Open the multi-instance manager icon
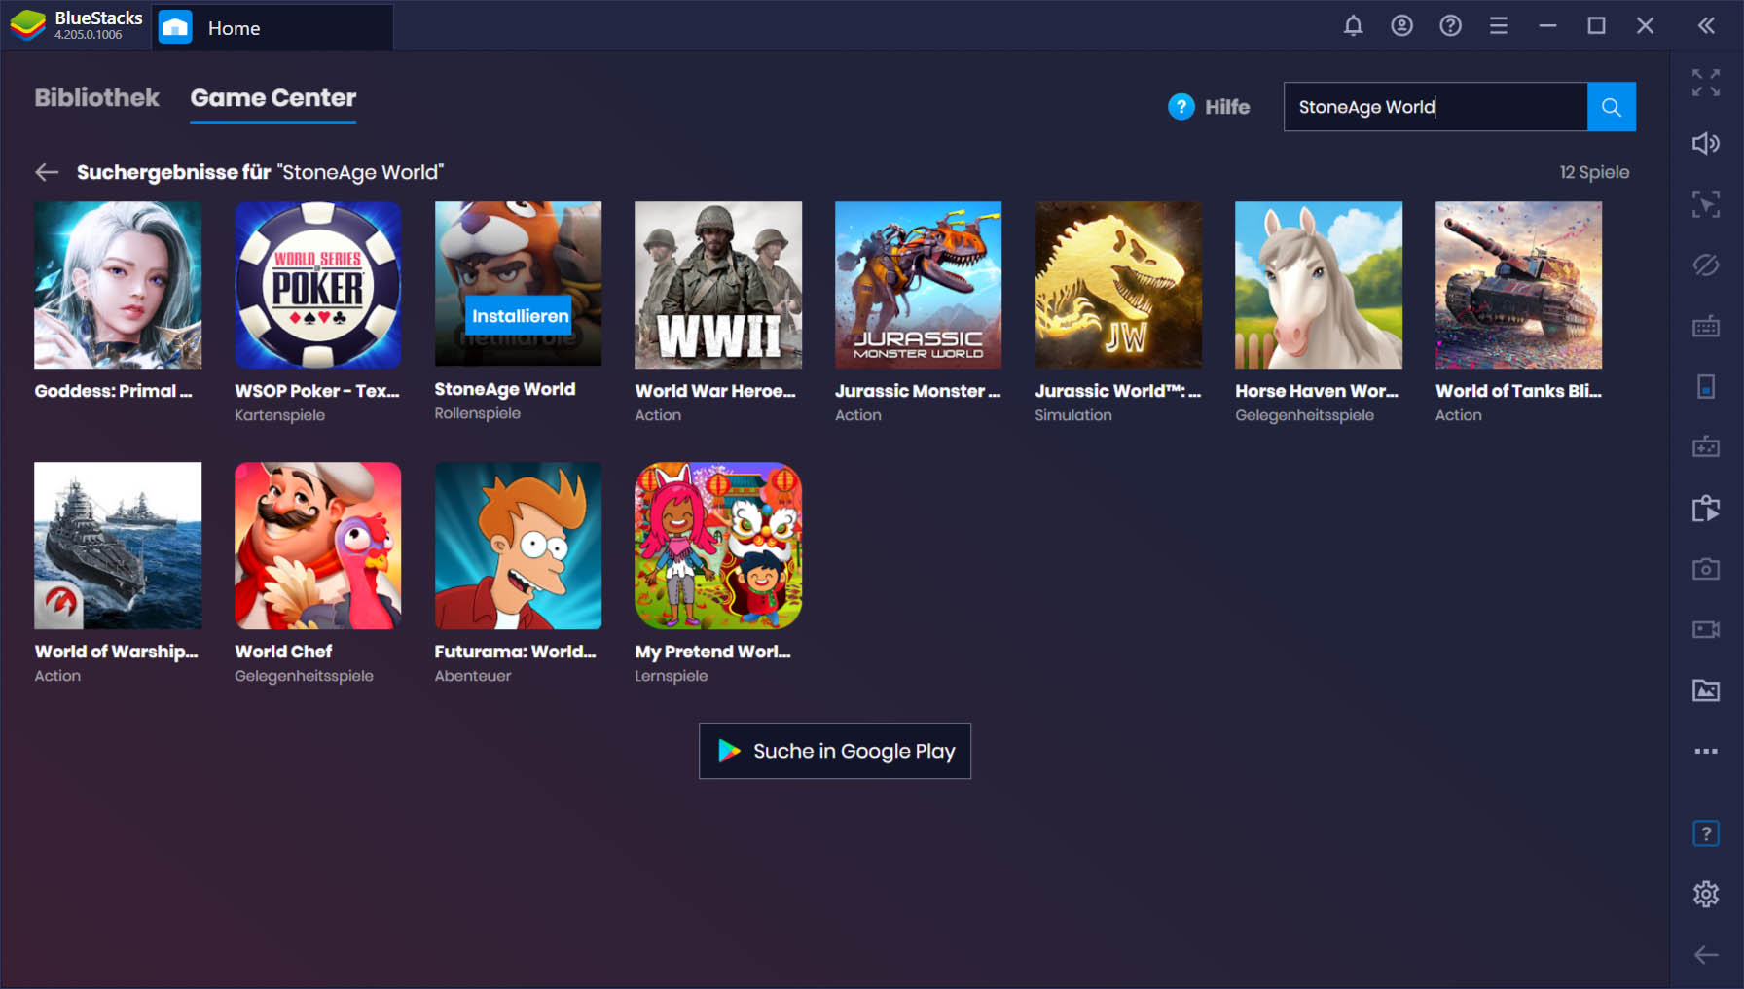Image resolution: width=1744 pixels, height=989 pixels. 1706,508
